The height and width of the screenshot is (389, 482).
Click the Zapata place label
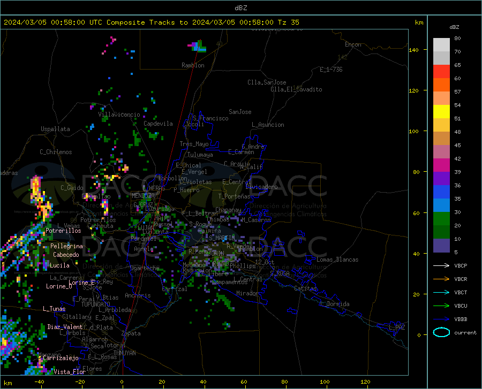[131, 333]
